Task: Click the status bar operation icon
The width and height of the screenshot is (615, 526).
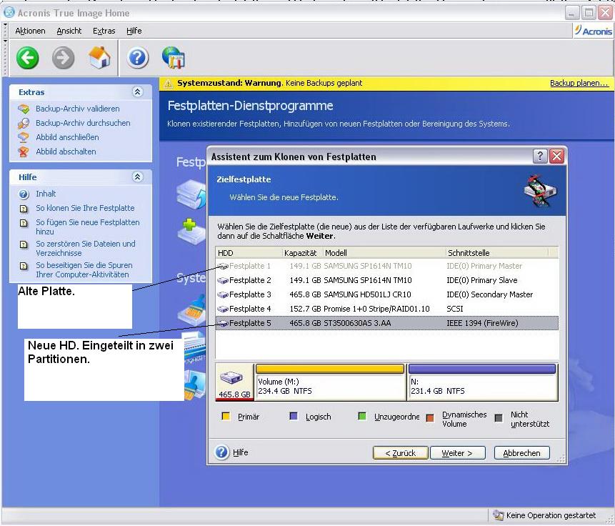Action: [498, 515]
